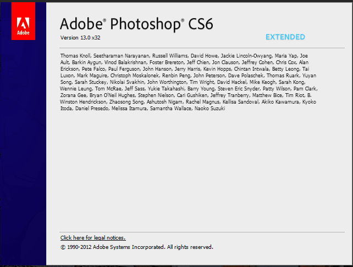353x267 pixels.
Task: Click the name John Worthington in credits
Action: tap(167, 82)
